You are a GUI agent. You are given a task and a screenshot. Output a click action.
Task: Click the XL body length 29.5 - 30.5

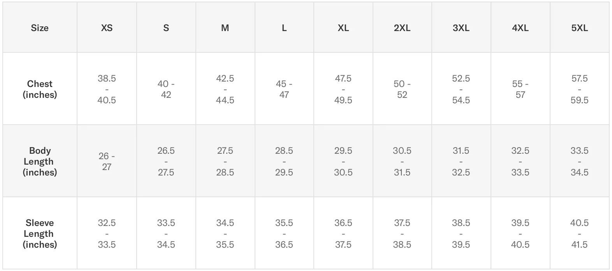point(343,161)
